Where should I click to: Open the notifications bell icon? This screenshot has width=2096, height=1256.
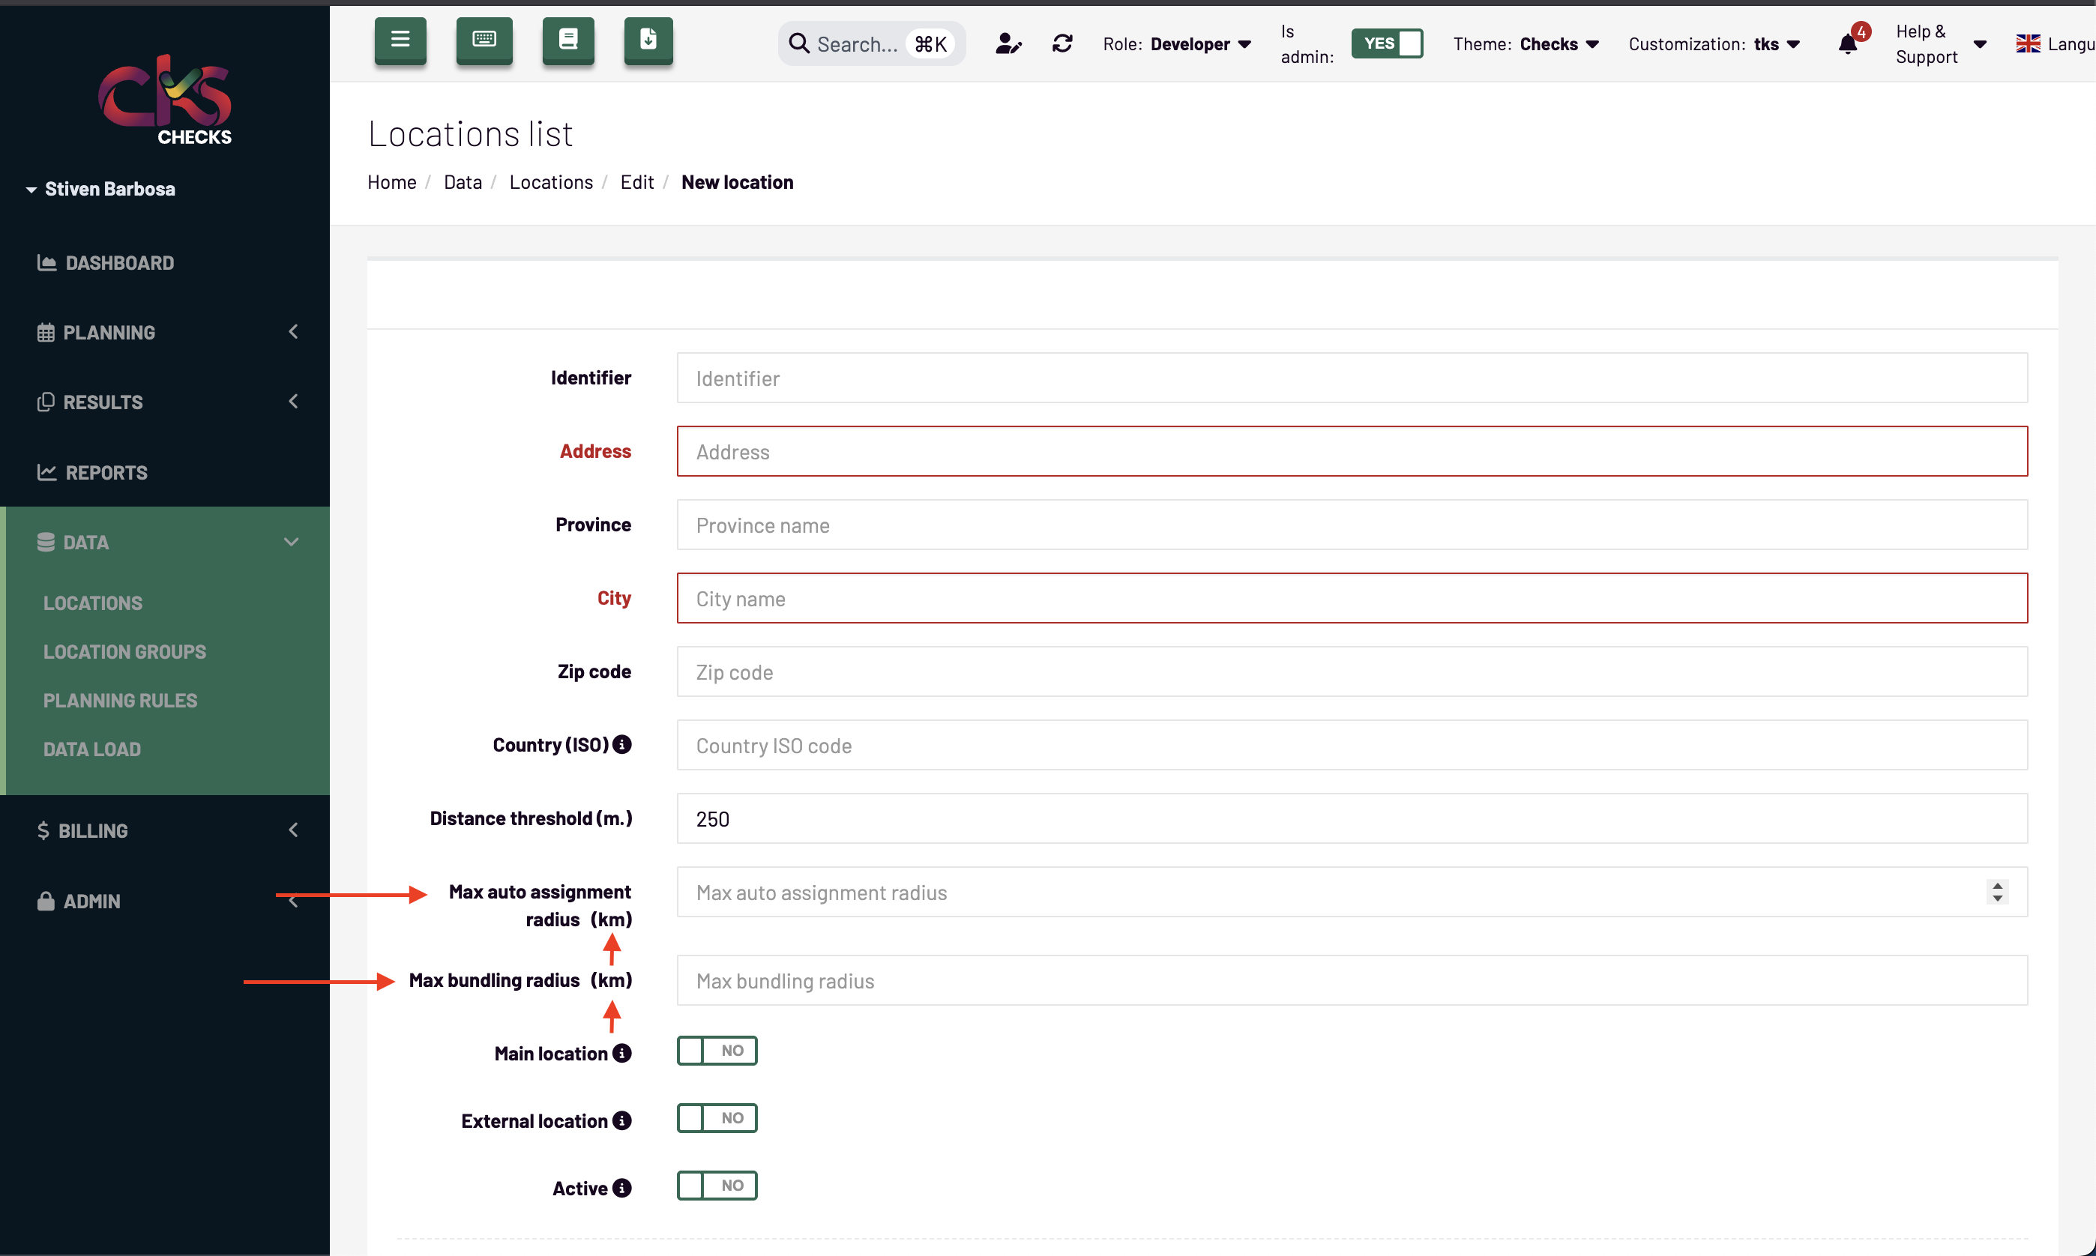[x=1848, y=44]
